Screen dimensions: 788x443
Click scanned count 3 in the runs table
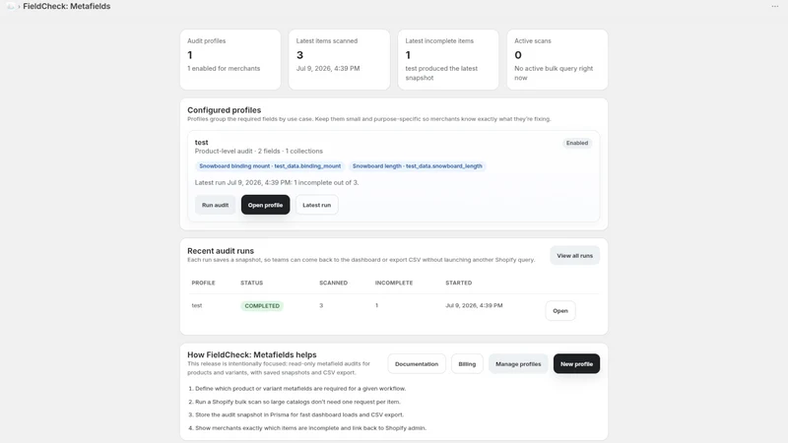click(x=321, y=305)
